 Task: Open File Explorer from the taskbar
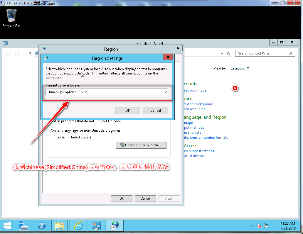tap(60, 226)
